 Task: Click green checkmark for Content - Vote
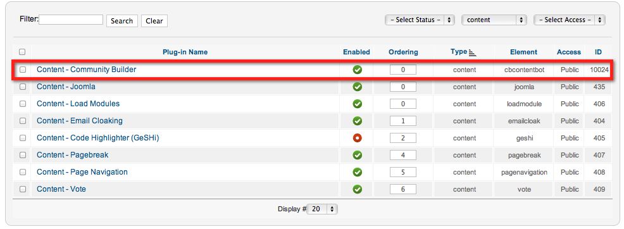358,189
